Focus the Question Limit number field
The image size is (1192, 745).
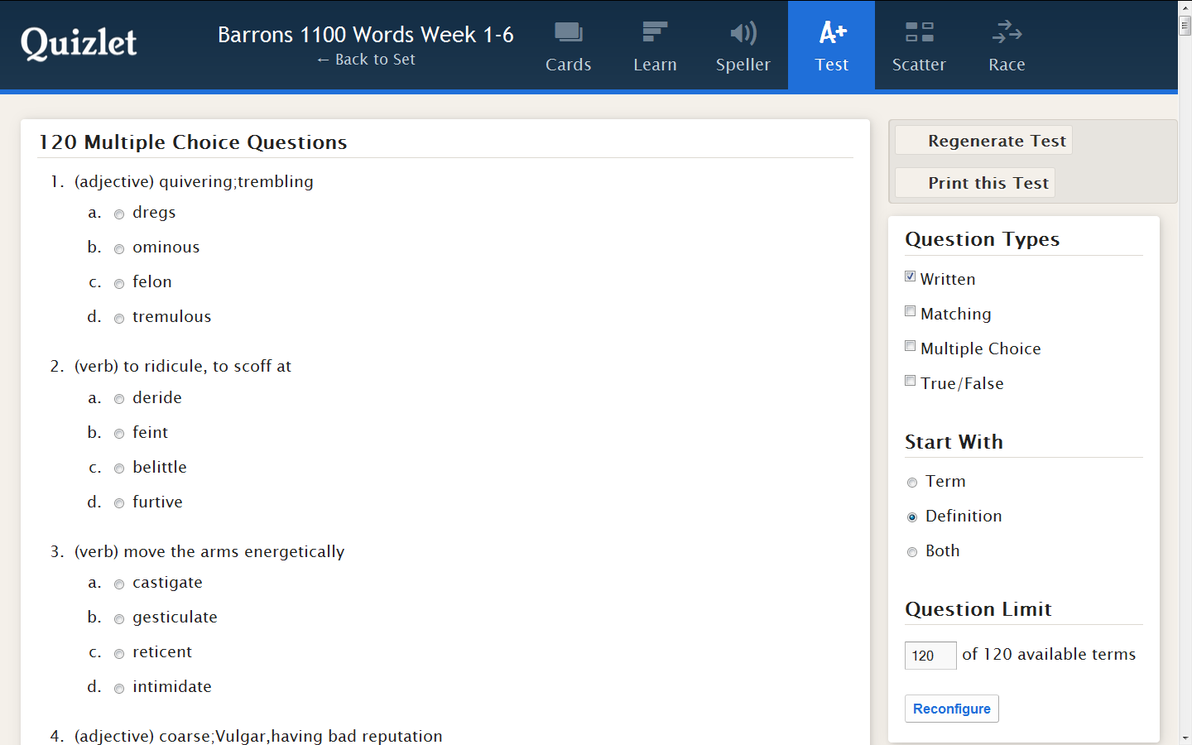point(930,656)
